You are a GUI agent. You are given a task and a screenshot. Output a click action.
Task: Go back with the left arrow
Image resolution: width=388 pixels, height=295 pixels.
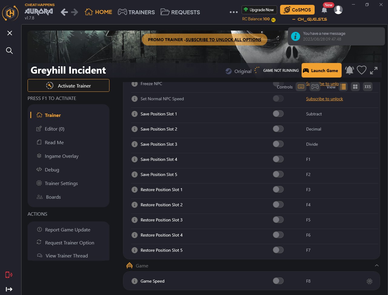[x=64, y=12]
